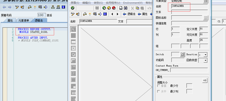Click Display/Change pencil in layout editor toolbar
226x101 pixels.
pyautogui.click(x=73, y=14)
